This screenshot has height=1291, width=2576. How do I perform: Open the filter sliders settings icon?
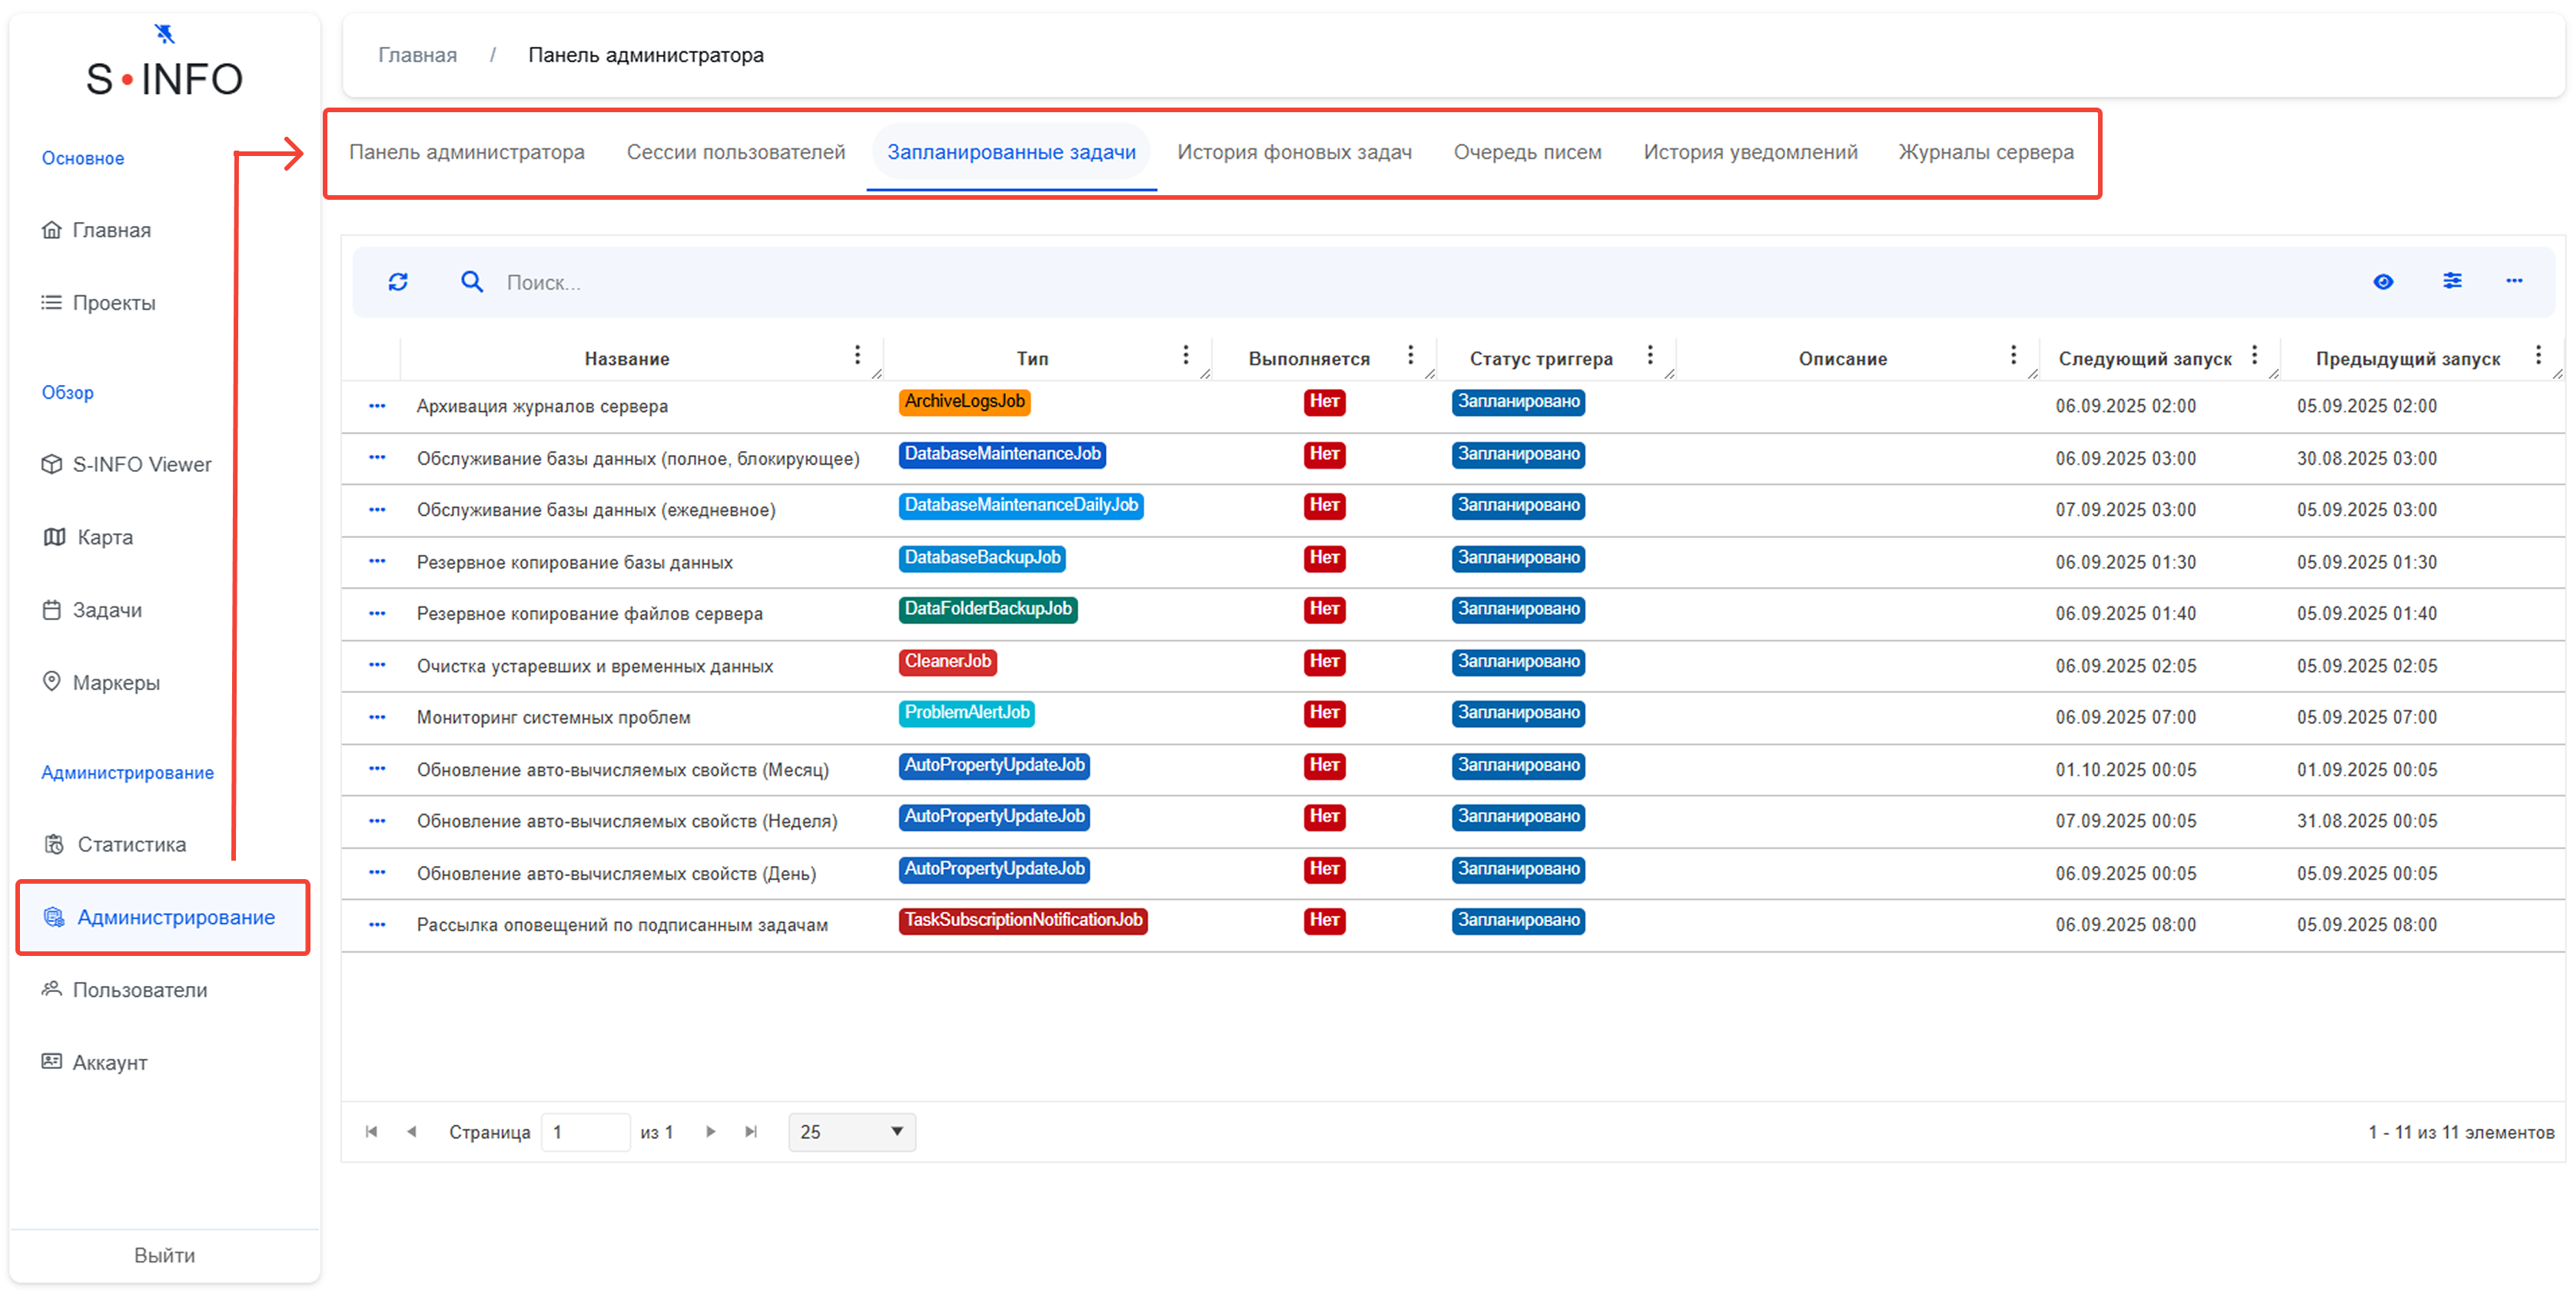(x=2452, y=281)
